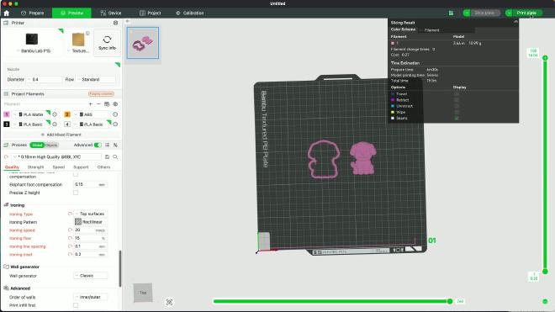This screenshot has height=312, width=555.
Task: Click the Top face of view cube
Action: pos(143,293)
